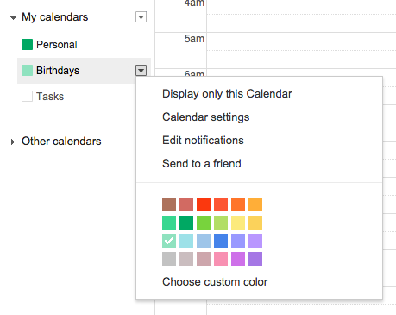Select the pale yellow color swatch

point(238,223)
